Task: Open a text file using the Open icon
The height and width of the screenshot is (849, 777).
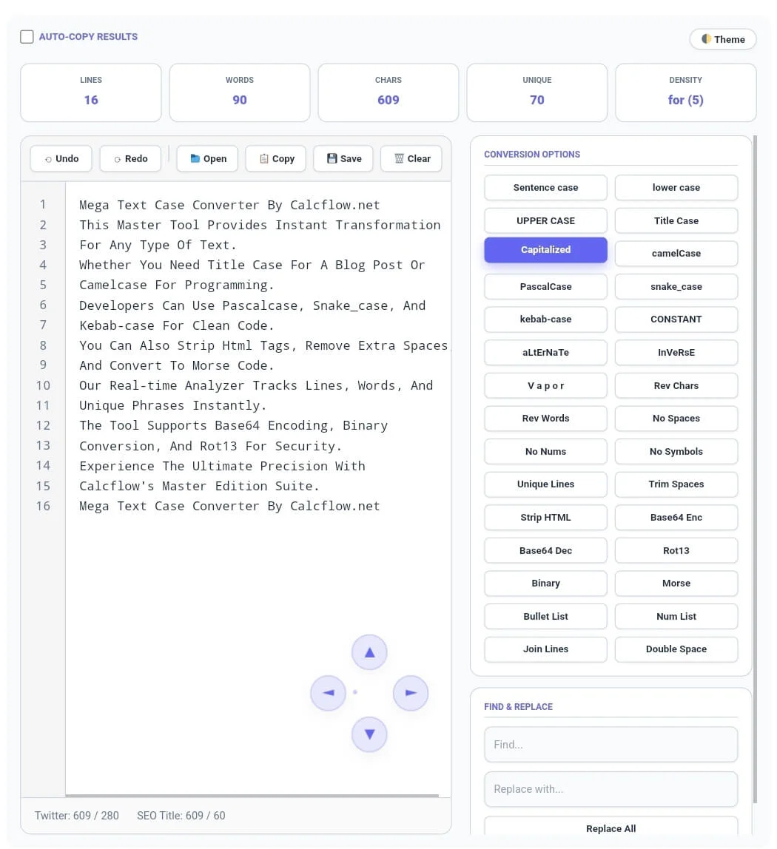Action: (x=194, y=158)
